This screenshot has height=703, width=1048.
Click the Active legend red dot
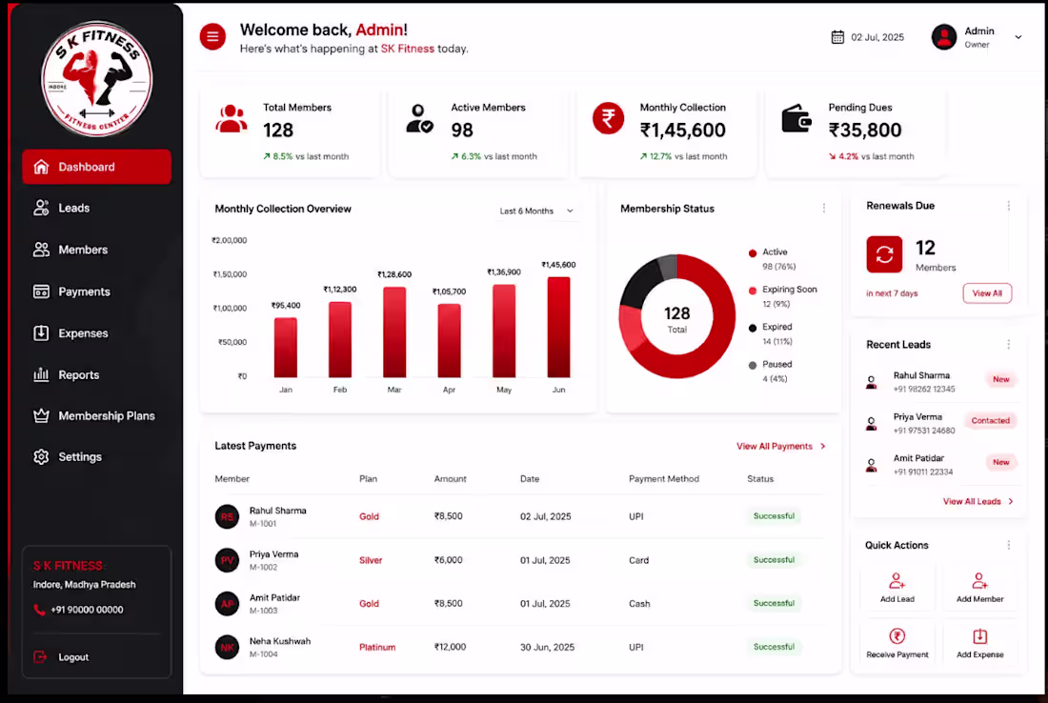(x=753, y=253)
